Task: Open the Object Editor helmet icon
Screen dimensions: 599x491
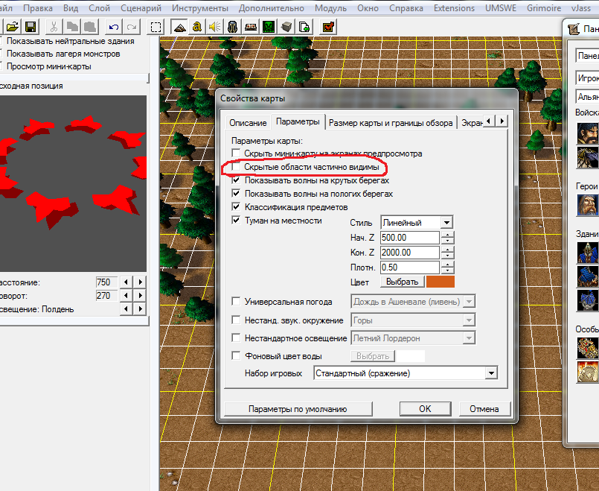Action: click(233, 27)
